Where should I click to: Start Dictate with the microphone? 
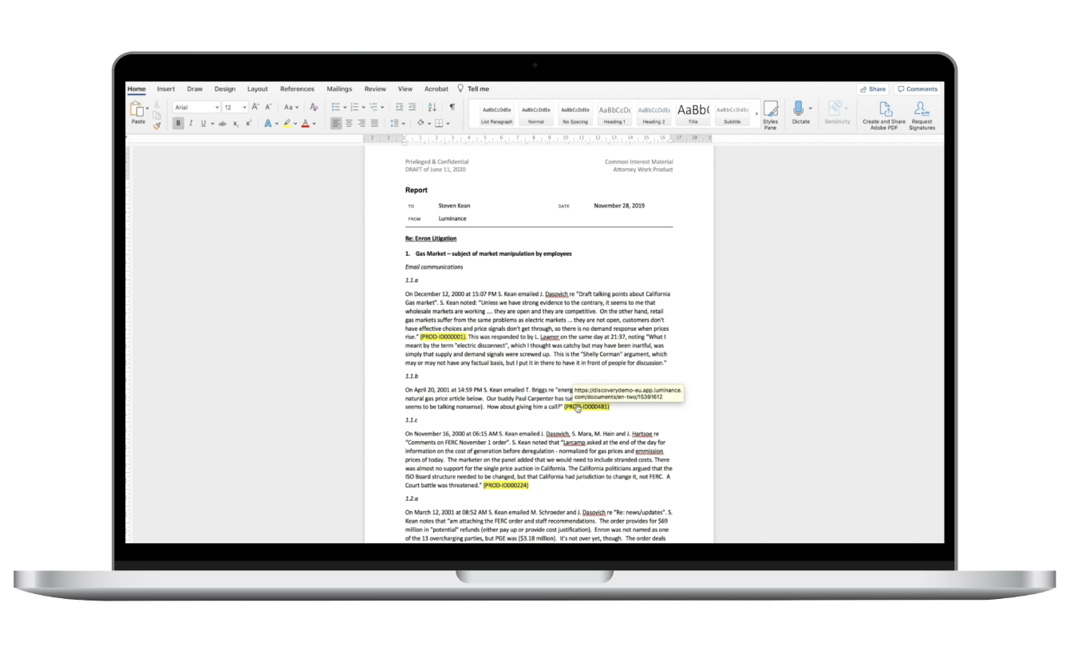tap(798, 108)
